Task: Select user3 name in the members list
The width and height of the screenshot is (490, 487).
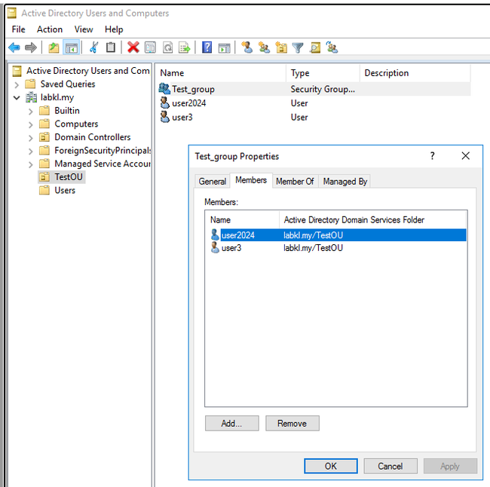Action: (231, 248)
